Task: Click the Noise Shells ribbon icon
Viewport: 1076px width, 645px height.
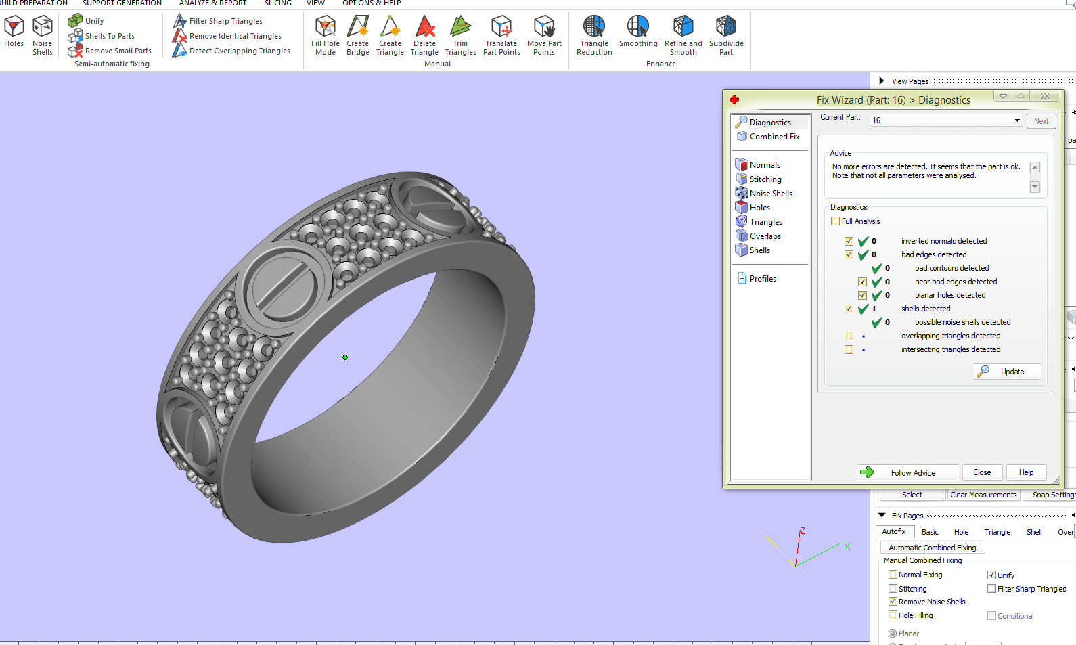Action: tap(43, 36)
